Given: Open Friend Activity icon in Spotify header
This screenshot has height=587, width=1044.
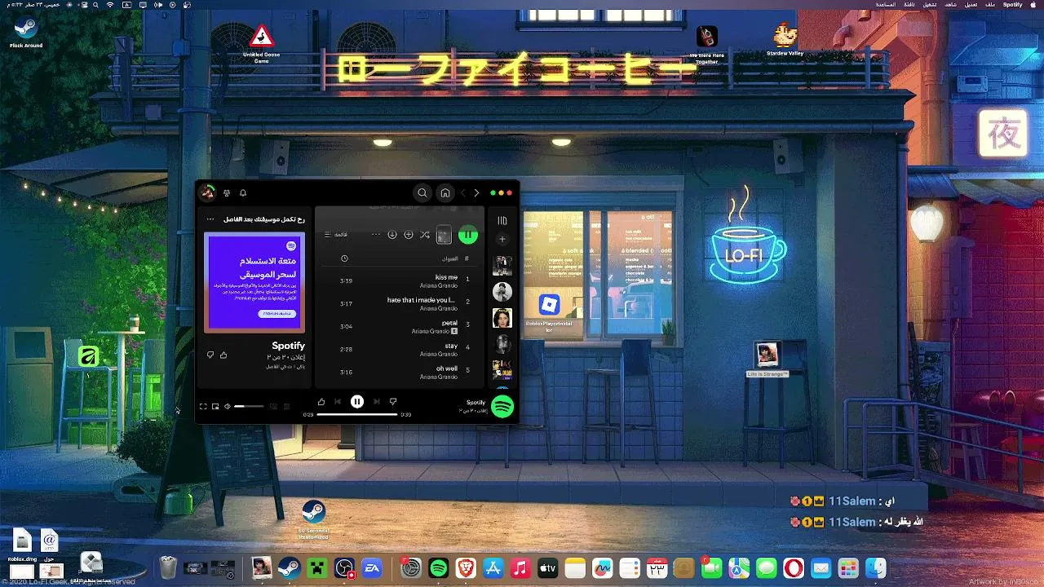Looking at the screenshot, I should (227, 193).
